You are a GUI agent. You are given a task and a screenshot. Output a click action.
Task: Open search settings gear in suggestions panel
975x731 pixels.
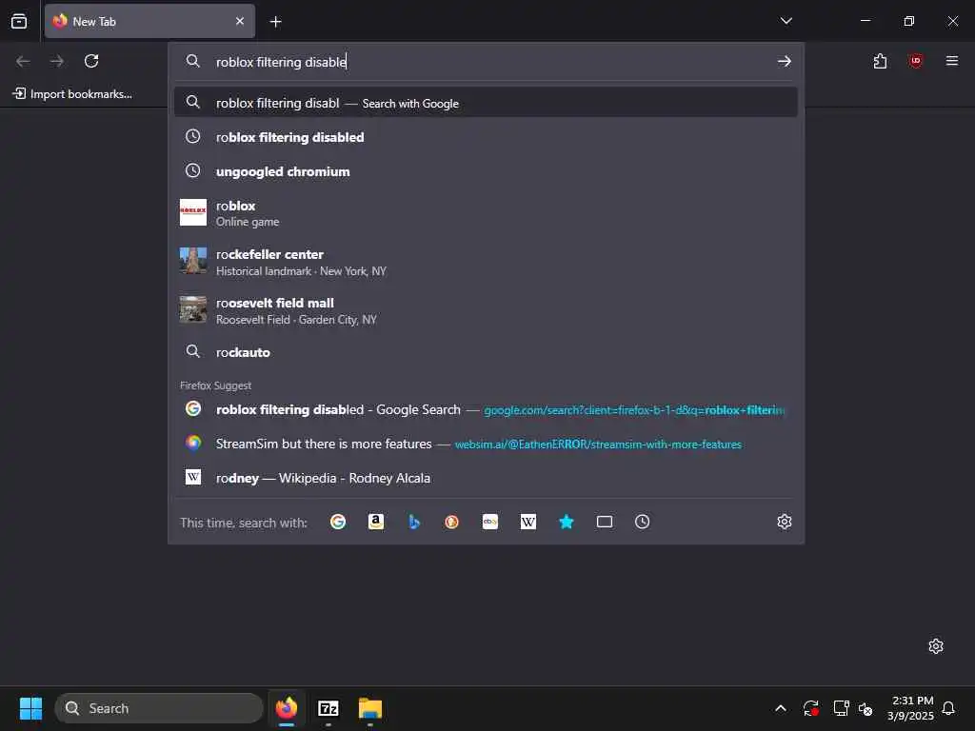click(785, 522)
